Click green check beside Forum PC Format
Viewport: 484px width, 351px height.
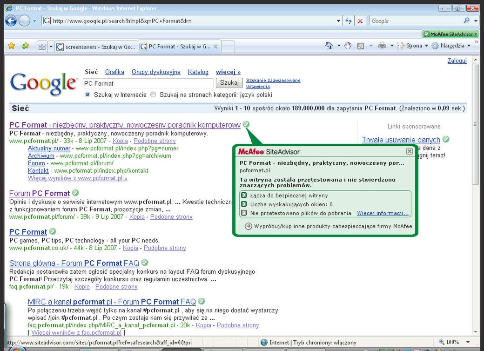(75, 193)
